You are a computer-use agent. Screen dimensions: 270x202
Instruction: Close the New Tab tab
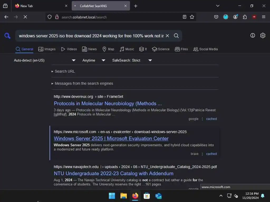pyautogui.click(x=66, y=6)
